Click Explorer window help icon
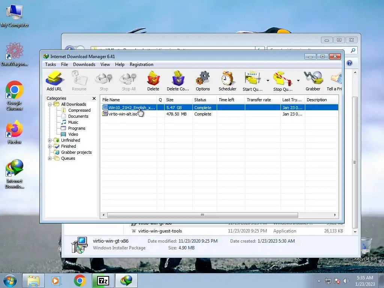This screenshot has width=384, height=288. pyautogui.click(x=349, y=63)
